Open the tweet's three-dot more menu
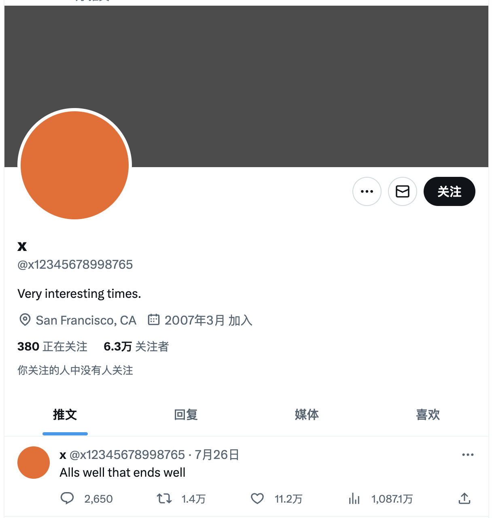Screen dimensions: 492x518 coord(468,455)
